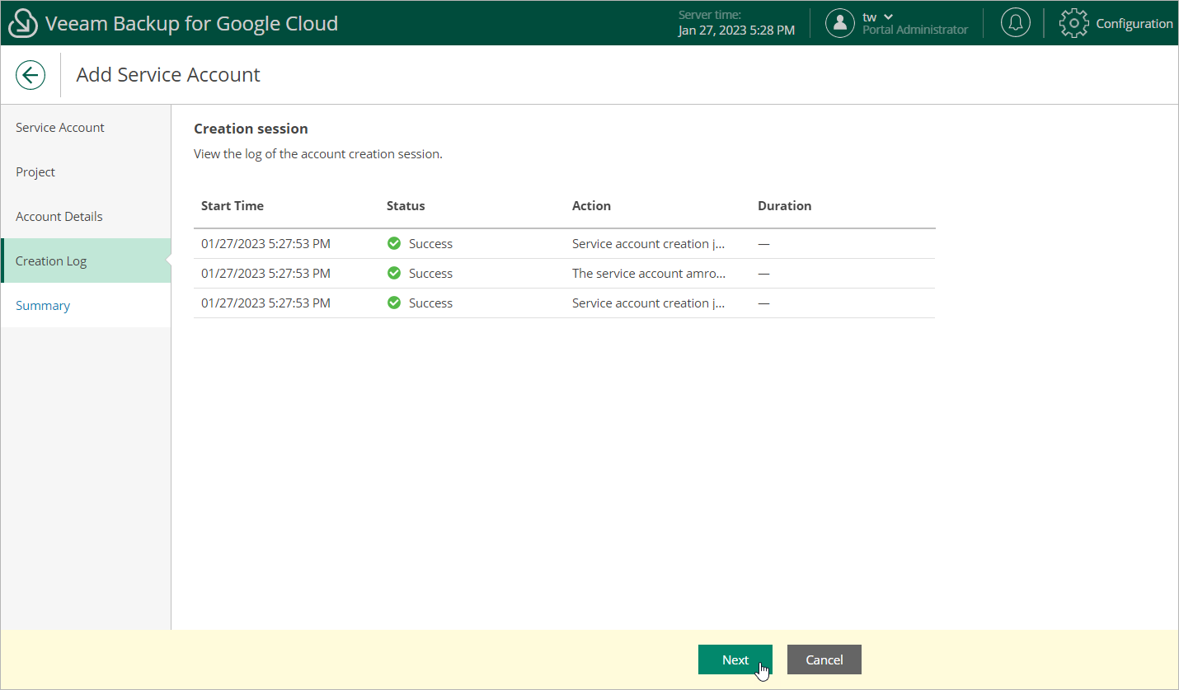Viewport: 1179px width, 690px height.
Task: Jump to the Summary step
Action: 43,306
